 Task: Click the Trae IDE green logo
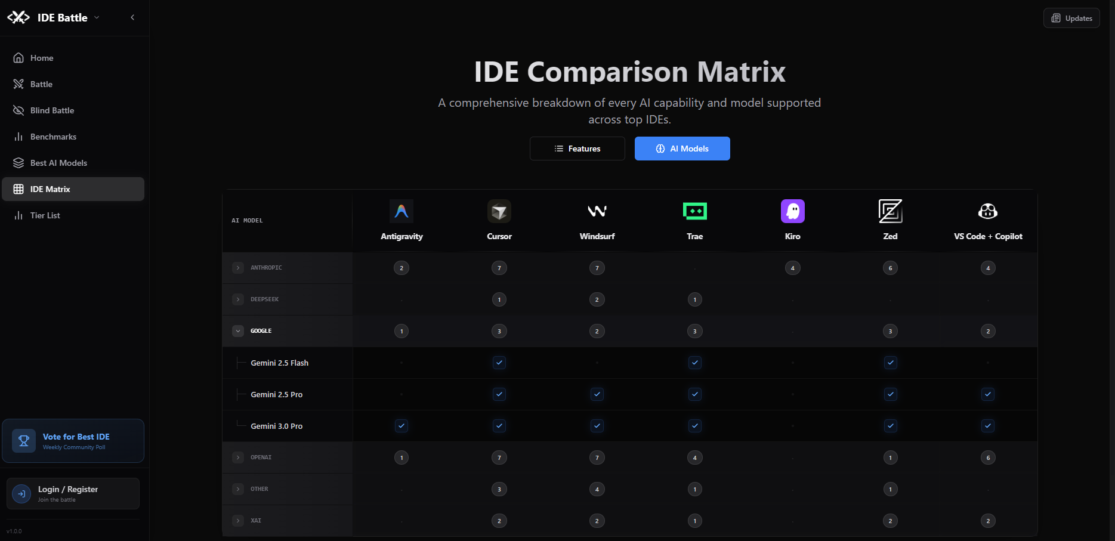pos(694,211)
